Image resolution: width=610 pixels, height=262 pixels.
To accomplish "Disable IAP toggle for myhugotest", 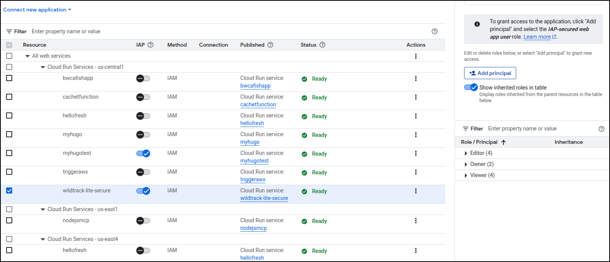I will pos(143,153).
